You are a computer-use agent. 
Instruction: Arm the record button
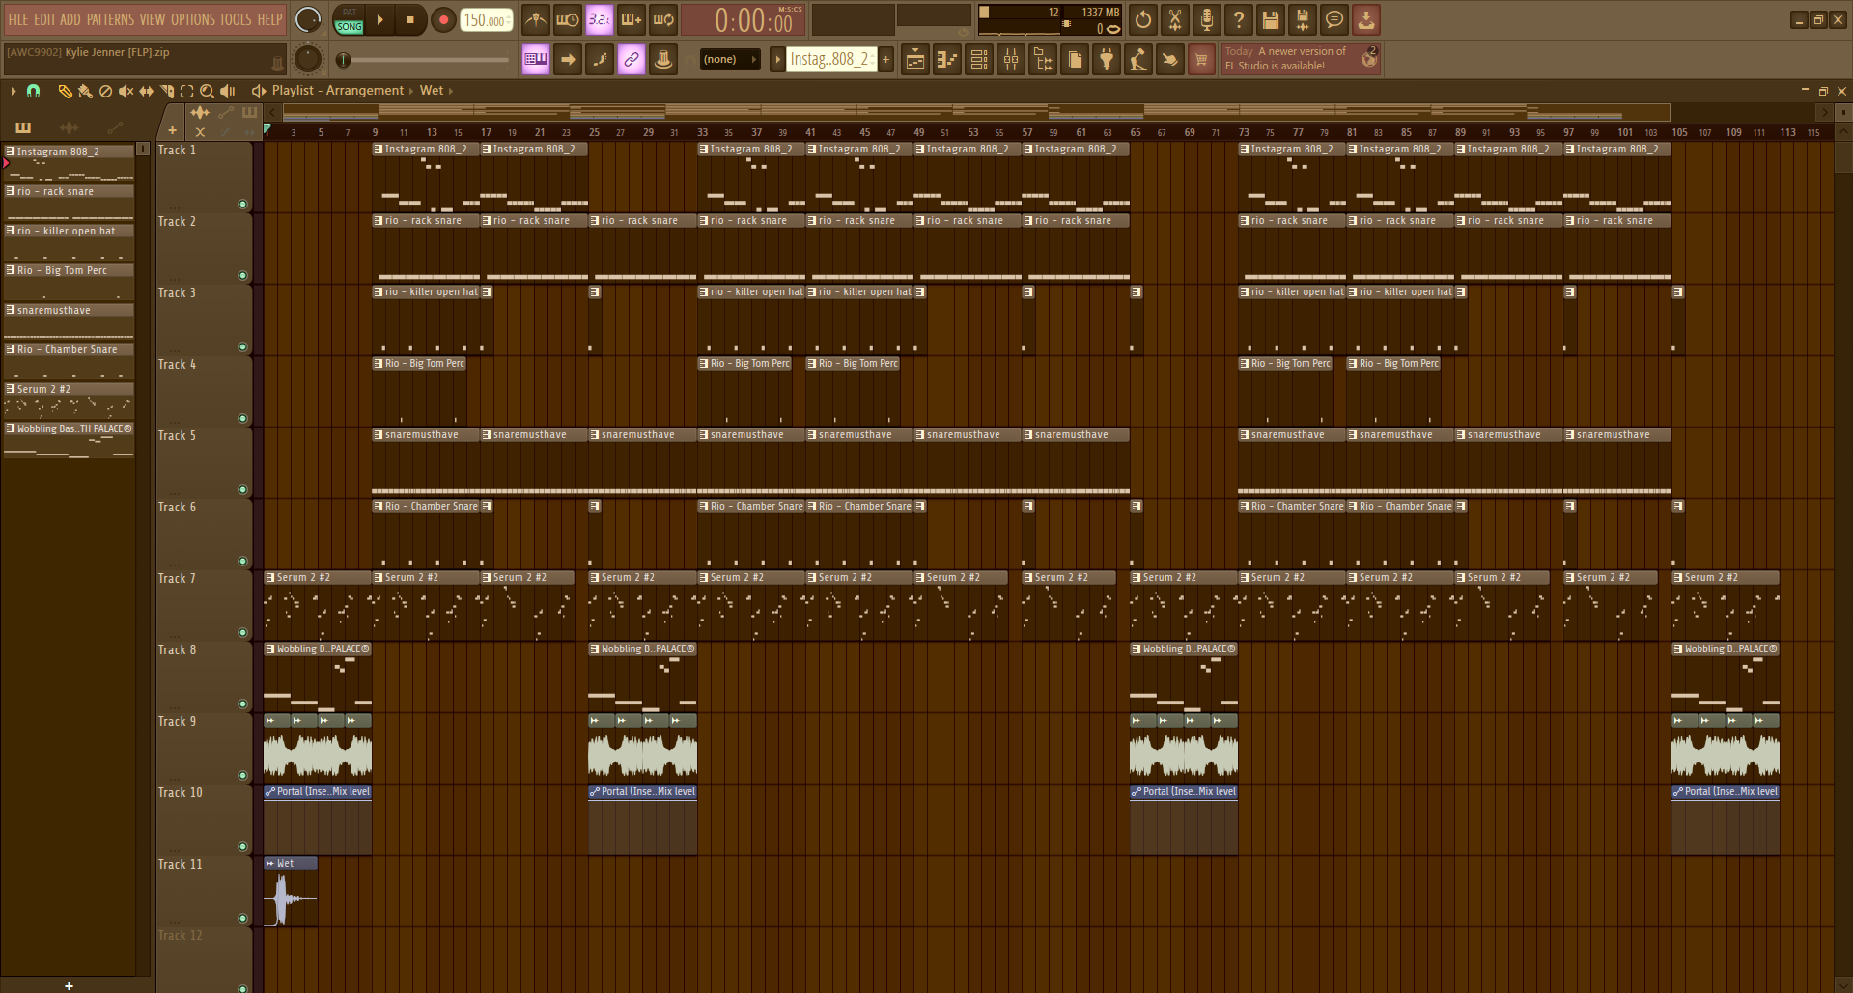pos(443,19)
